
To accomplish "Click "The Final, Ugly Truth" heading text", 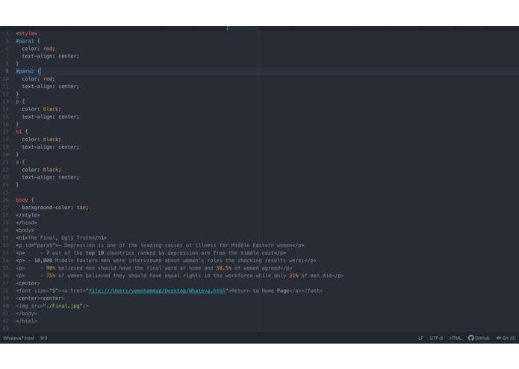I will (60, 238).
